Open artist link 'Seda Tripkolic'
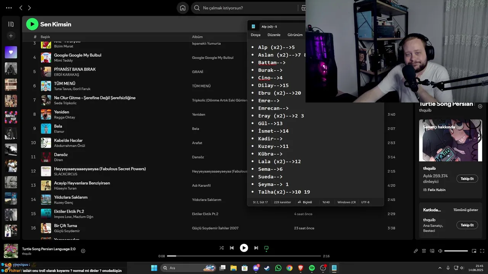Viewport: 488px width, 274px height. coord(65,103)
